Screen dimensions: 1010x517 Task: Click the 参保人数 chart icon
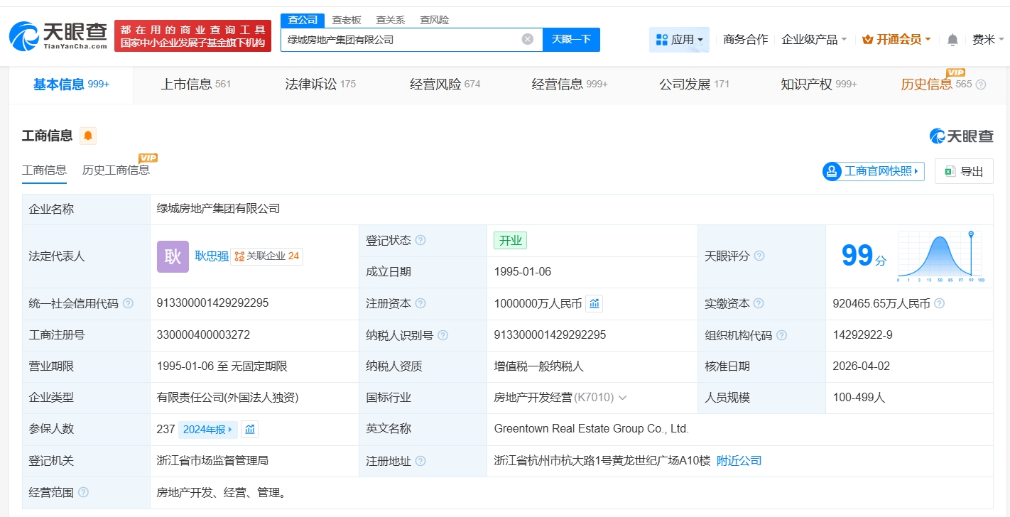click(249, 429)
